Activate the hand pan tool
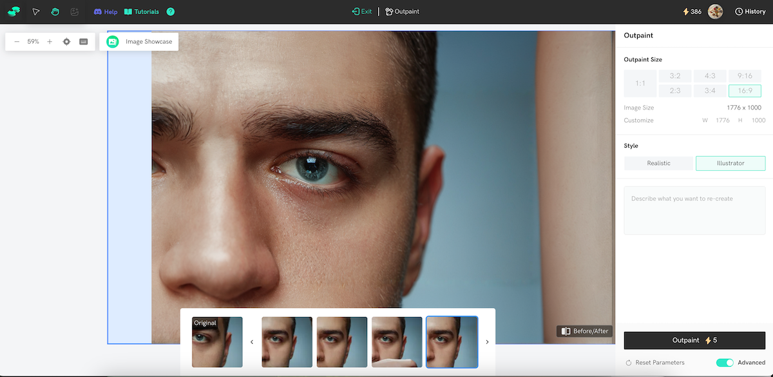Screen dimensions: 773x377 pos(55,11)
